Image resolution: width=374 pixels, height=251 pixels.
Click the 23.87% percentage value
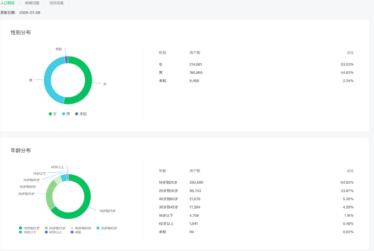[347, 191]
